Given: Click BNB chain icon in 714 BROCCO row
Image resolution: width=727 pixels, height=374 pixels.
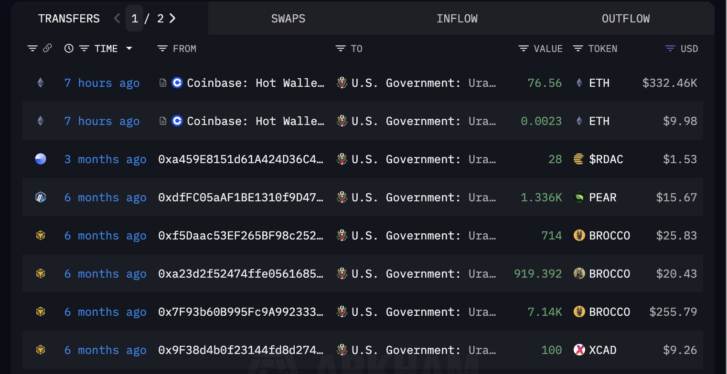Looking at the screenshot, I should [41, 236].
